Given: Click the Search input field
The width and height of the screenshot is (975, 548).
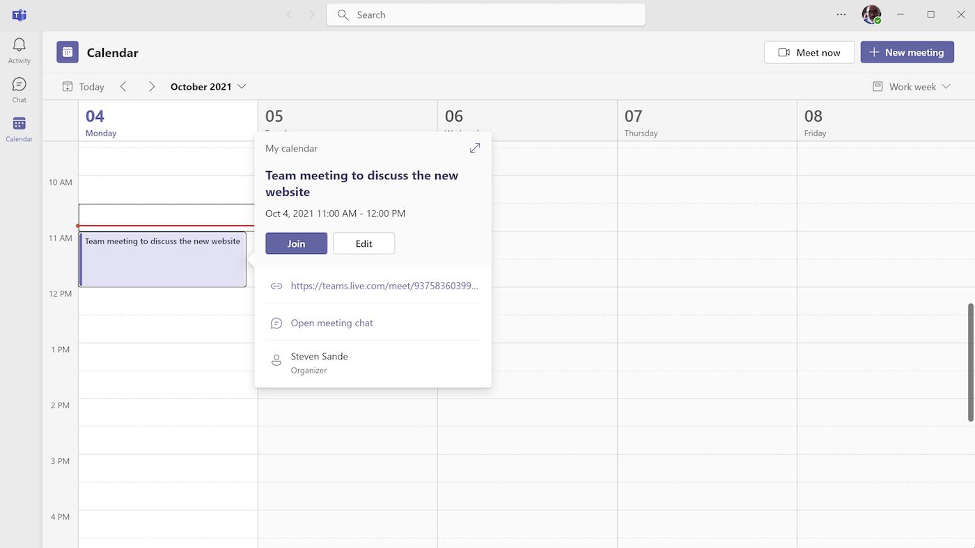Looking at the screenshot, I should pyautogui.click(x=486, y=15).
